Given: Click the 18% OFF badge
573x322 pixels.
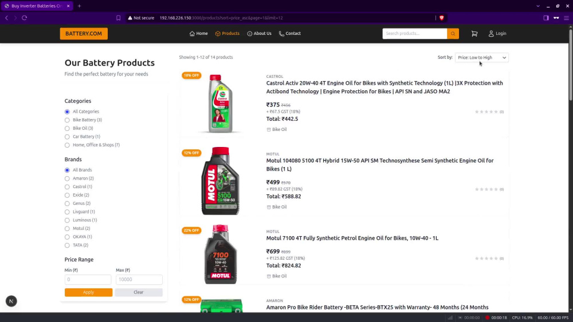Looking at the screenshot, I should [x=191, y=75].
